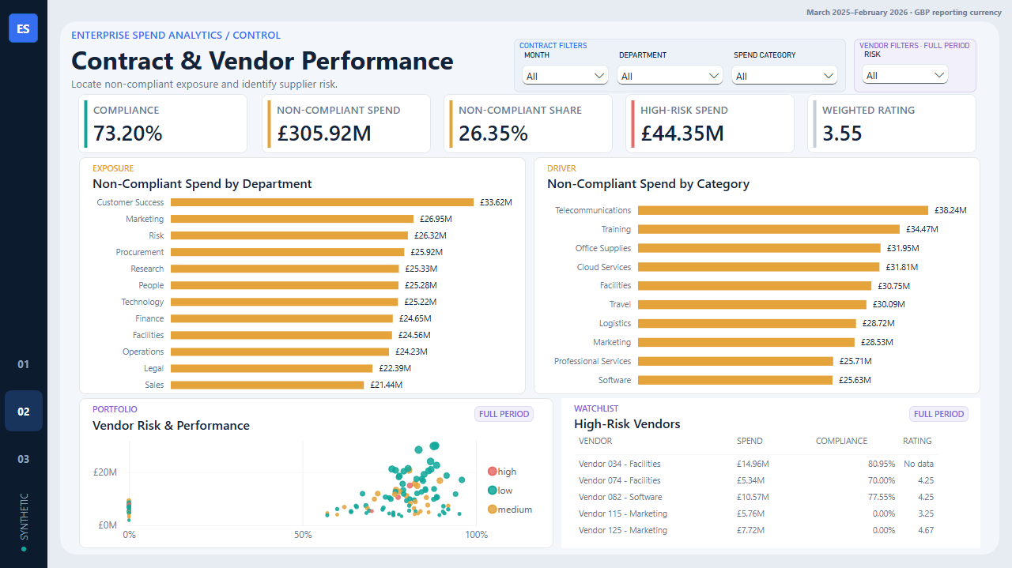This screenshot has height=568, width=1012.
Task: Click the 4.67 rating value
Action: coord(926,530)
